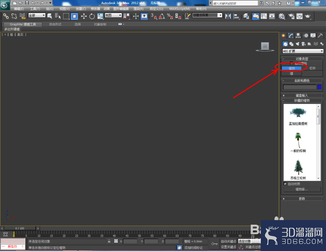
Task: Click the object name input field
Action: pos(300,87)
